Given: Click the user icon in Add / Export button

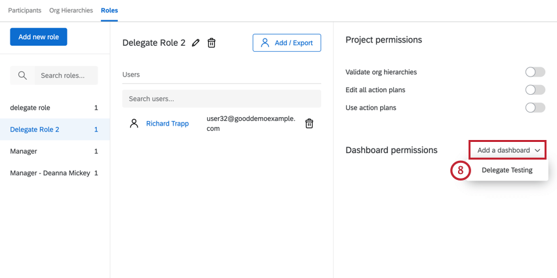Looking at the screenshot, I should point(265,43).
